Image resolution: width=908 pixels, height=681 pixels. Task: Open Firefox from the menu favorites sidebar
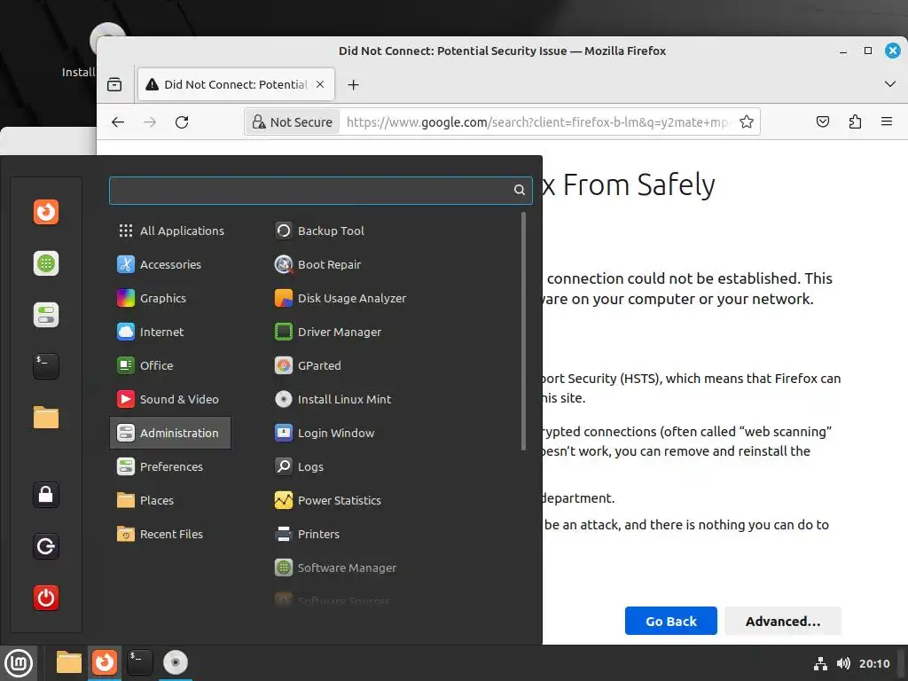pos(46,212)
